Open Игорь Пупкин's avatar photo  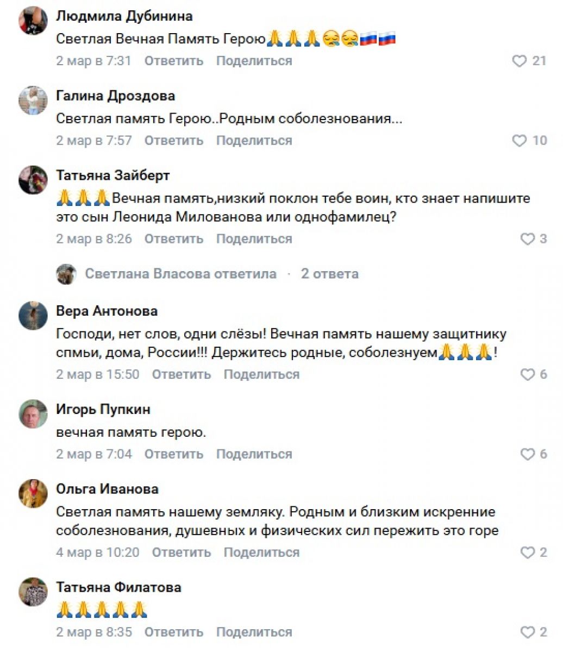[33, 414]
